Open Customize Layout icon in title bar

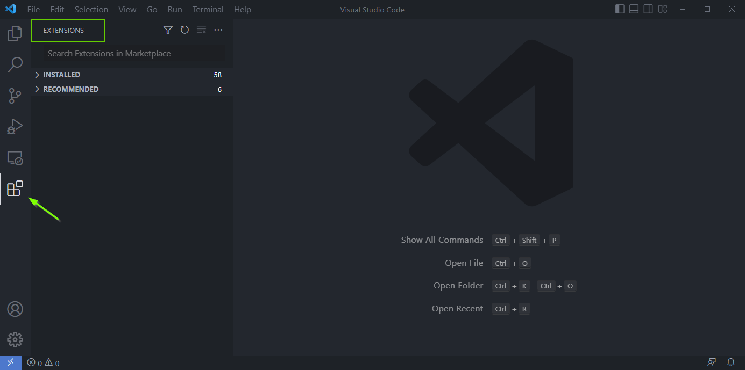663,9
